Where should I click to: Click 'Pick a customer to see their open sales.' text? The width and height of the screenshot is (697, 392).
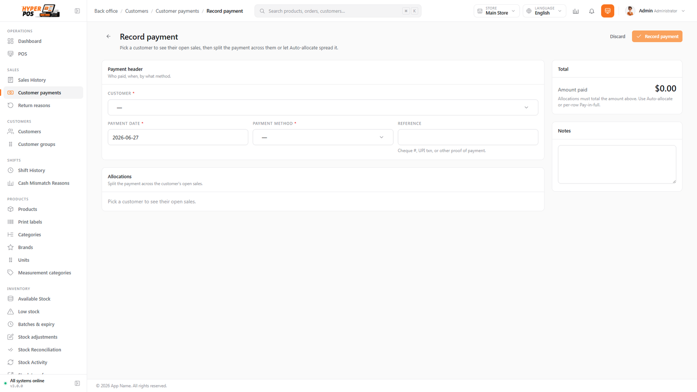[152, 202]
